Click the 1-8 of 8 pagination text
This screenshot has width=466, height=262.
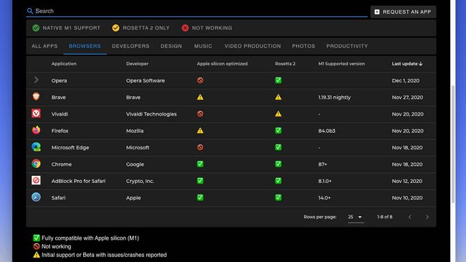click(x=385, y=217)
